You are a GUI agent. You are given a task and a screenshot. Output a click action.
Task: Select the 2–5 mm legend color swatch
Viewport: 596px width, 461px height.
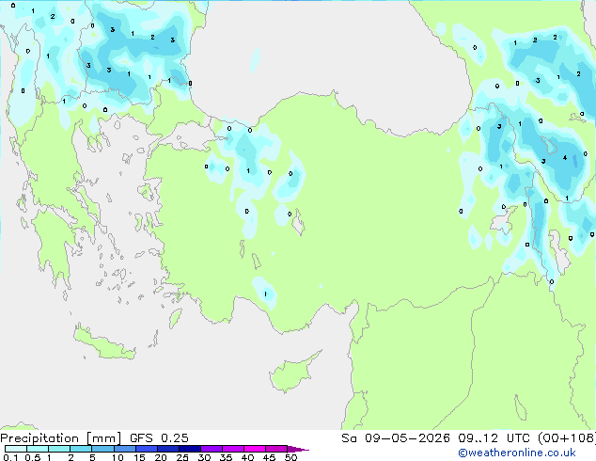(81, 449)
